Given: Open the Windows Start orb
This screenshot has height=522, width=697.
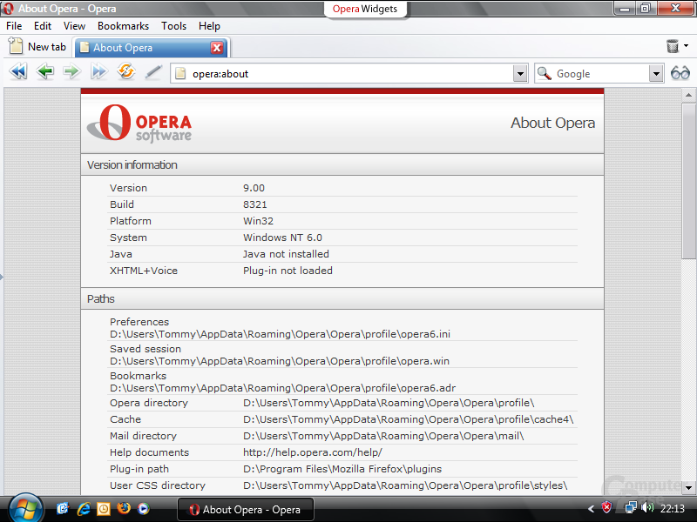Looking at the screenshot, I should 25,509.
